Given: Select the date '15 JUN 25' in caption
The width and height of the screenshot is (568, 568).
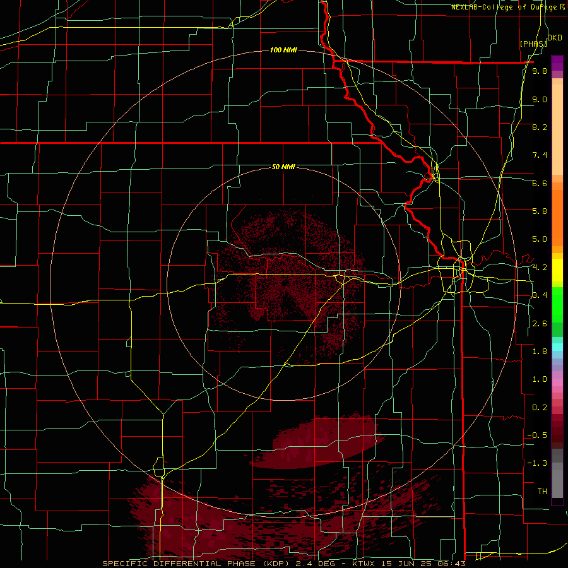Looking at the screenshot, I should tap(406, 564).
